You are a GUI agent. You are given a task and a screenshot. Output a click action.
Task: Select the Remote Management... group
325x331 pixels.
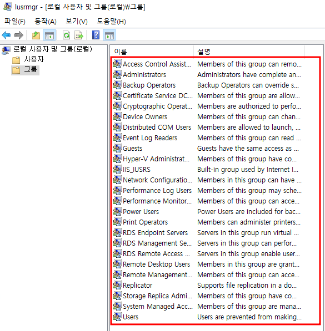157,274
